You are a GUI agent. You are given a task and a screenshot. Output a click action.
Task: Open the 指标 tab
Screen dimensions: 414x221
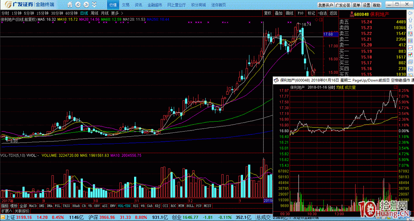(5, 206)
